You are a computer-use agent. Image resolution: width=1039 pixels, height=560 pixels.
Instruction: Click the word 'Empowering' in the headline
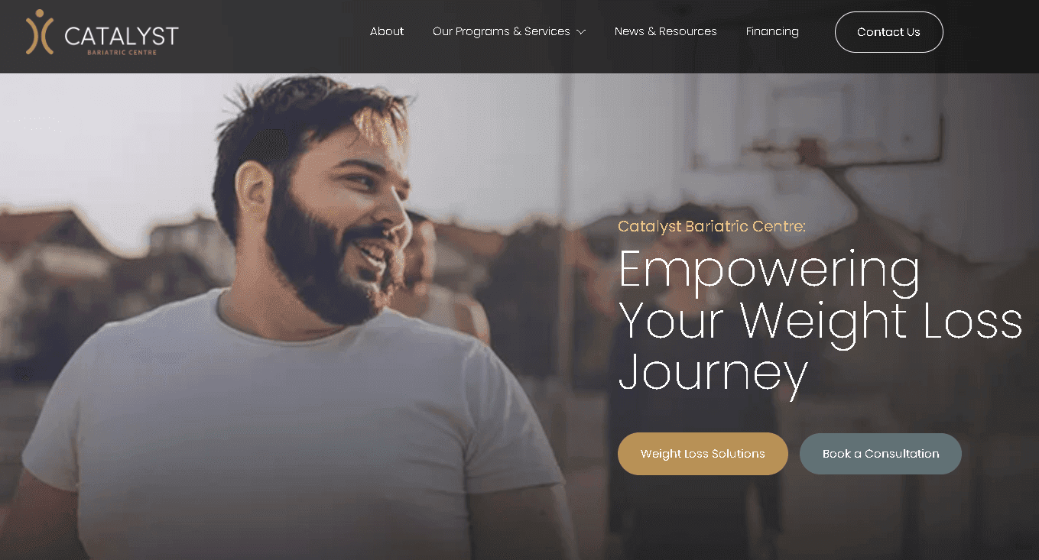coord(769,270)
